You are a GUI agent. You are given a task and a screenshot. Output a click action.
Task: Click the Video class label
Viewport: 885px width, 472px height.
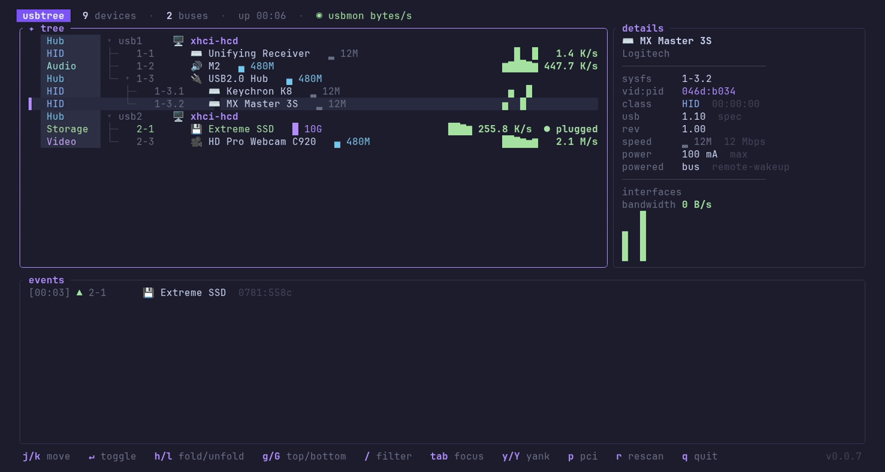pyautogui.click(x=61, y=142)
